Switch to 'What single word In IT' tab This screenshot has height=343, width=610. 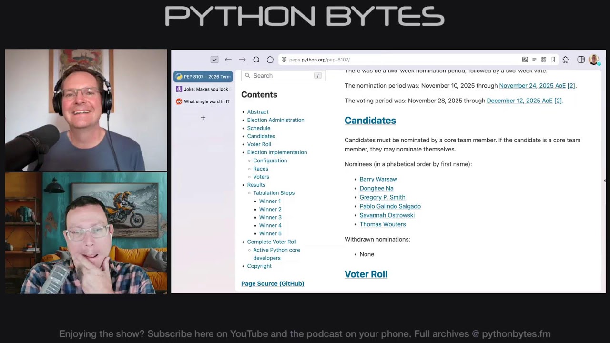pyautogui.click(x=203, y=101)
